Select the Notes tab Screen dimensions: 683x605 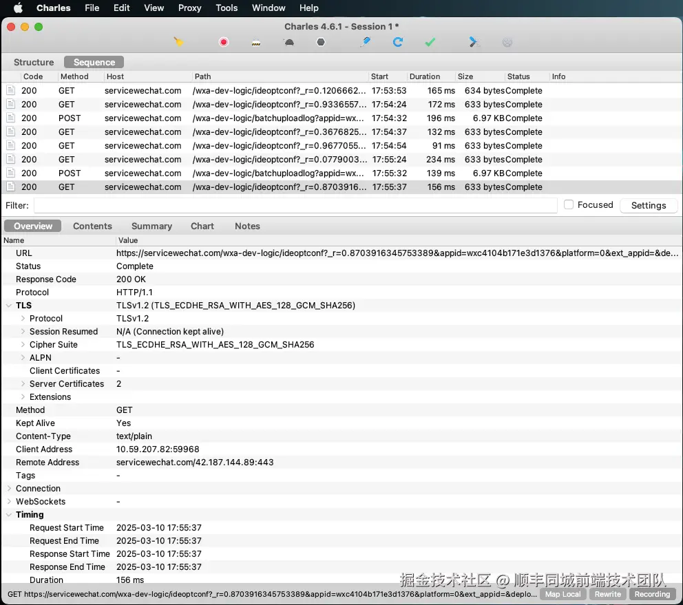[247, 226]
